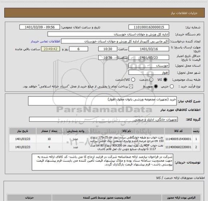Click the واحد شمارش column header
This screenshot has width=208, height=201.
pyautogui.click(x=75, y=131)
